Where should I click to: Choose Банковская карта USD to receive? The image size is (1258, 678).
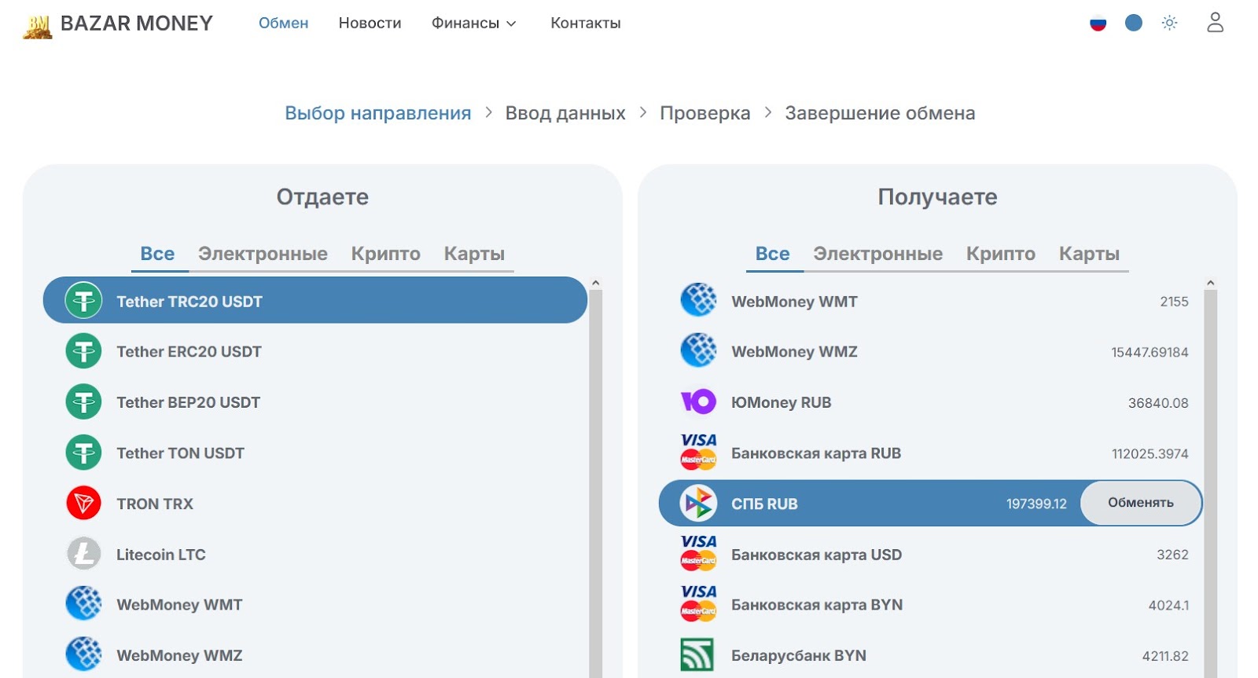pyautogui.click(x=930, y=554)
